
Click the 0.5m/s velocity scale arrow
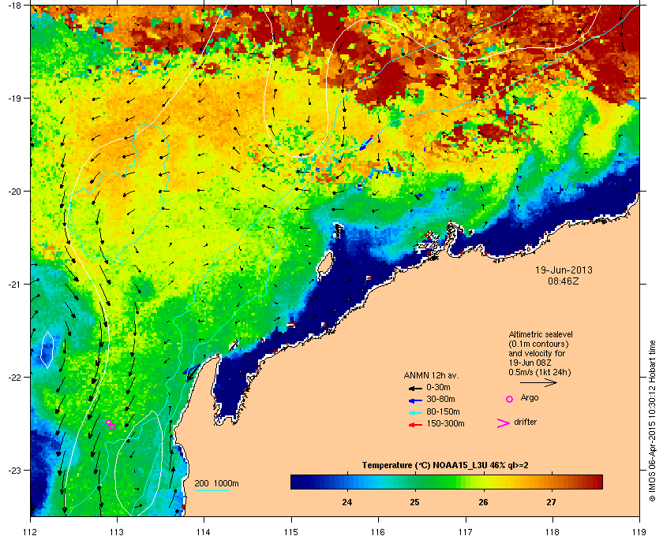click(538, 383)
